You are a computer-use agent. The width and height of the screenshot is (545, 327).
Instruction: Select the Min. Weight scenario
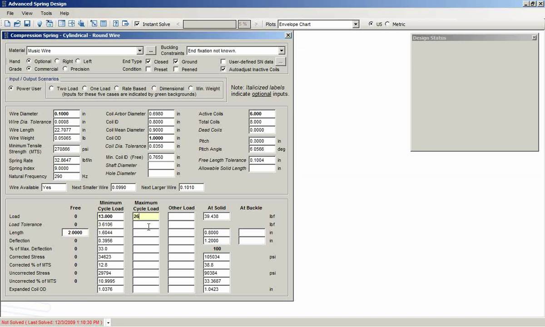(x=191, y=88)
